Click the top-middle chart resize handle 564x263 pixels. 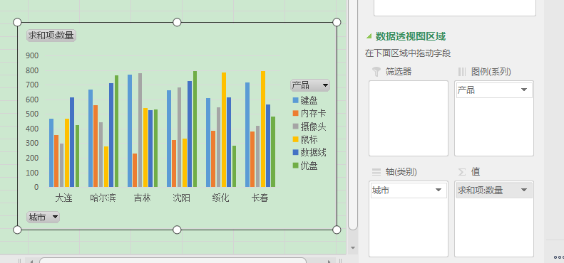coord(177,22)
